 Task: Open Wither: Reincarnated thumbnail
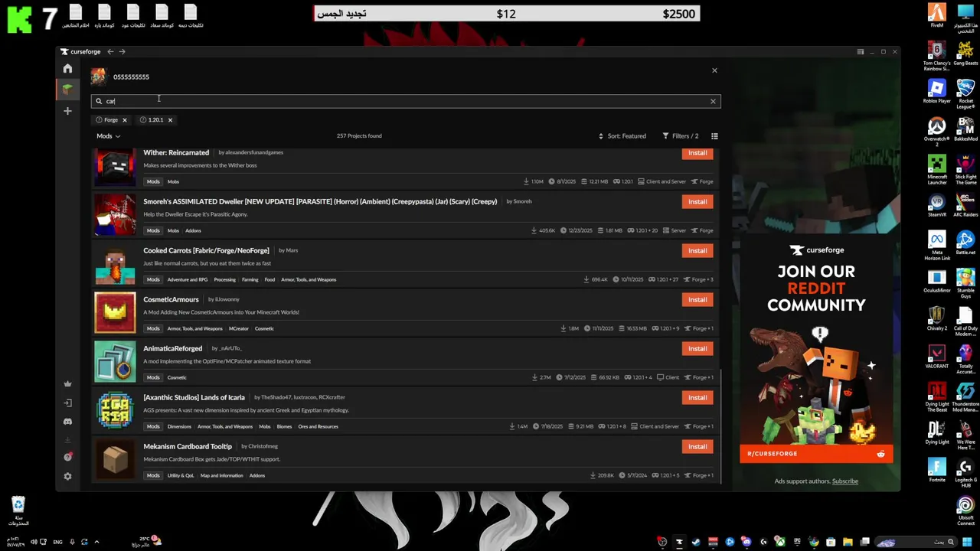115,167
